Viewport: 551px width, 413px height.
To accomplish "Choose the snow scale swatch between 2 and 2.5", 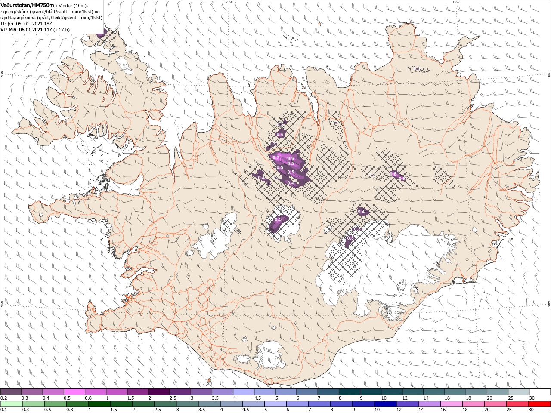I will pyautogui.click(x=159, y=392).
